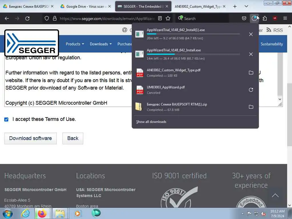
Task: Expand the Downloads menu
Action: [x=101, y=44]
